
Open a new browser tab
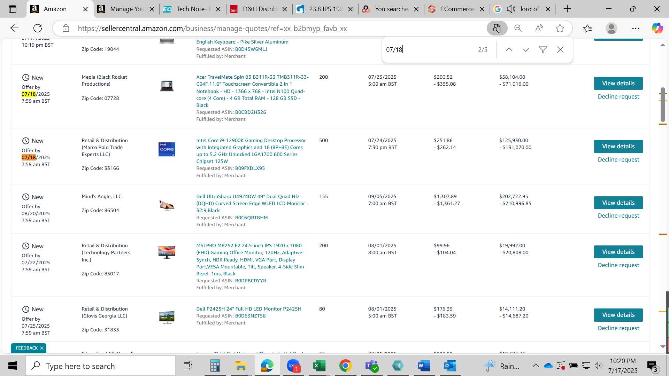[567, 9]
